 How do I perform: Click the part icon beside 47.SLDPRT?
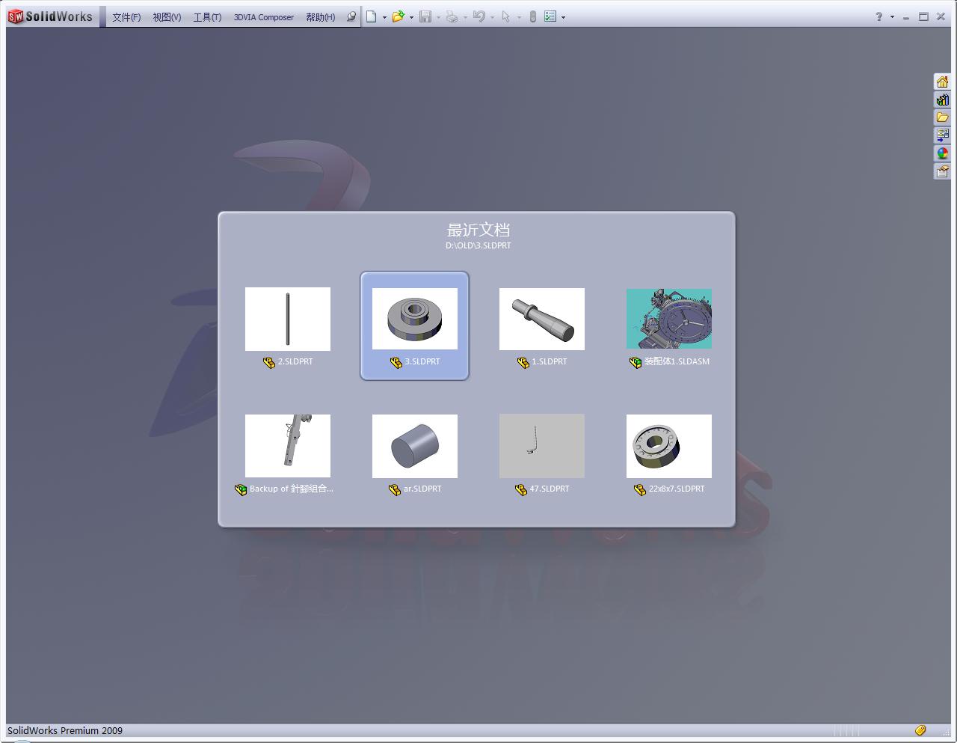[521, 489]
